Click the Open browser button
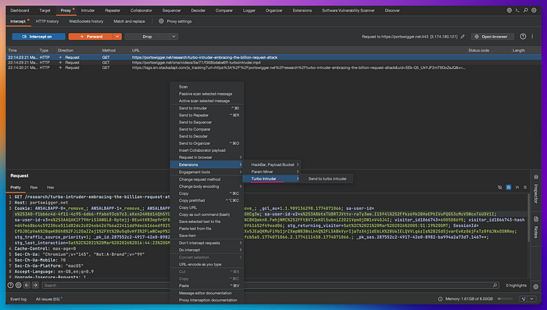Image resolution: width=547 pixels, height=310 pixels. click(x=492, y=36)
